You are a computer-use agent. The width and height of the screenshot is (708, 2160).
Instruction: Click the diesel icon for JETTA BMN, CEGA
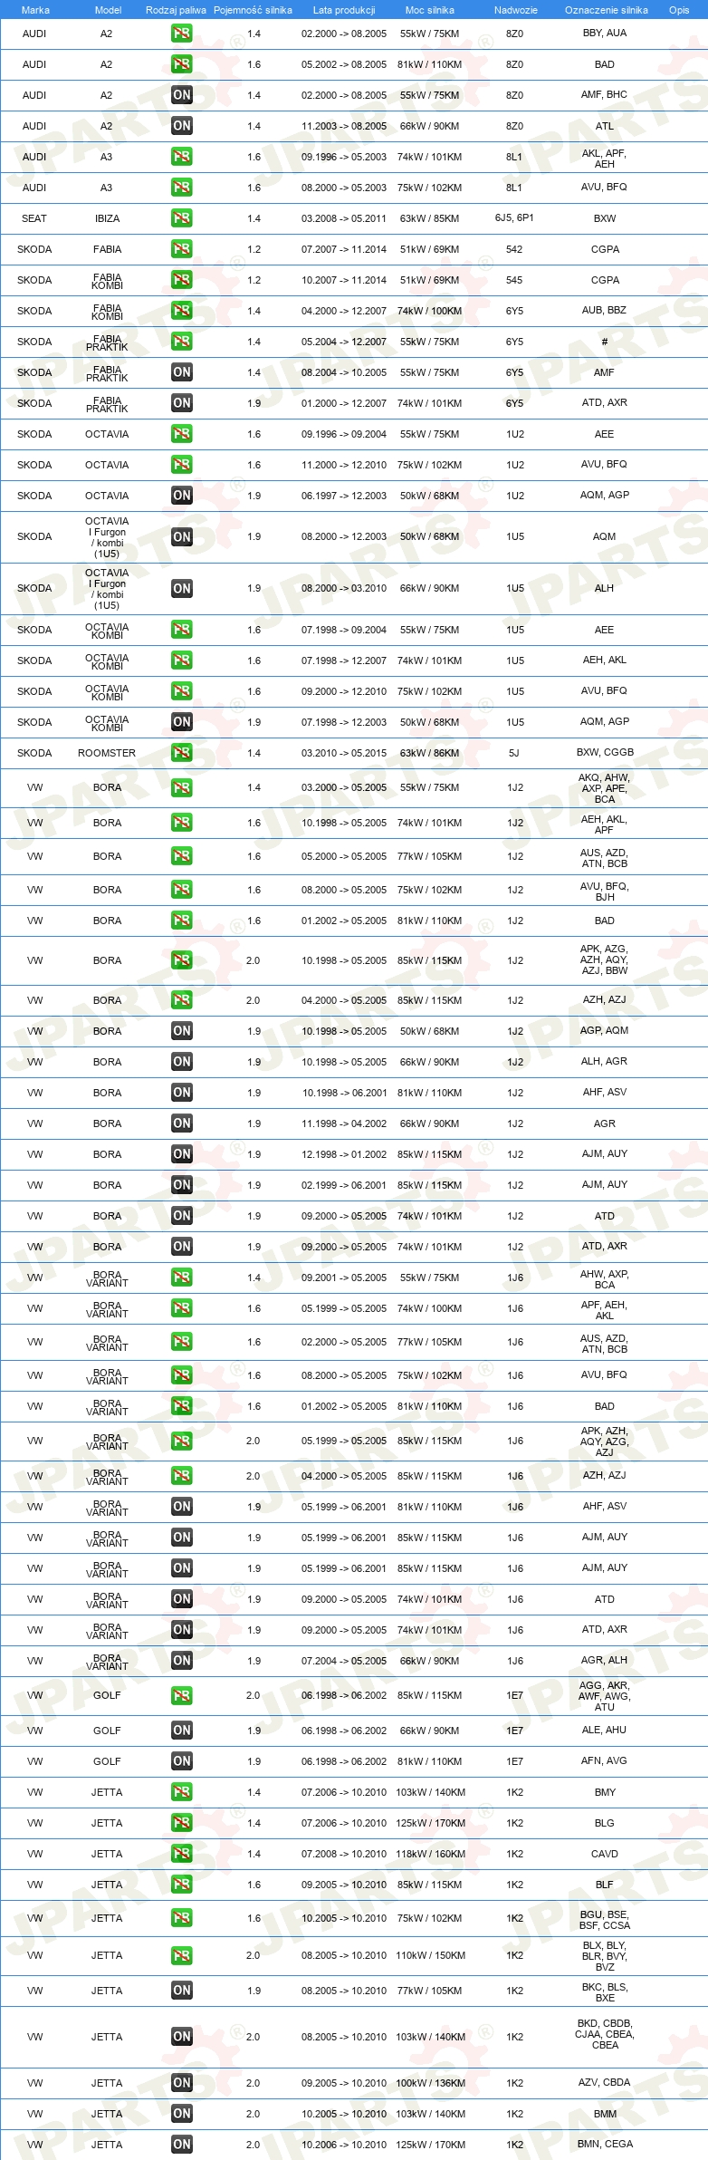[181, 2145]
